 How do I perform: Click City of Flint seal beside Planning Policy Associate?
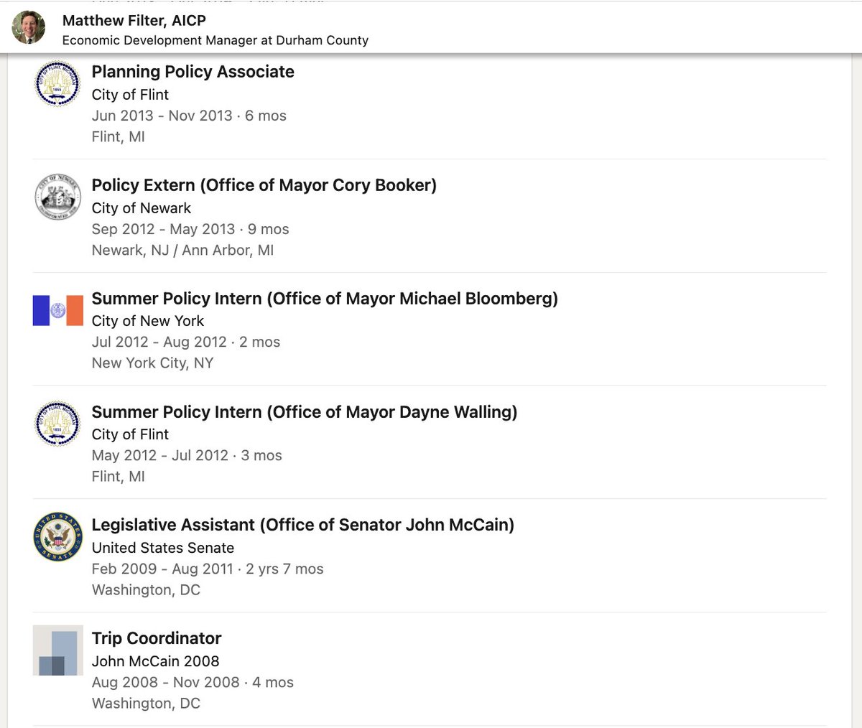pos(57,84)
